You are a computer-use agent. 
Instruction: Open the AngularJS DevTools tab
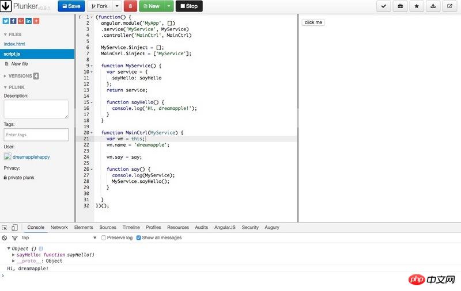coord(225,228)
